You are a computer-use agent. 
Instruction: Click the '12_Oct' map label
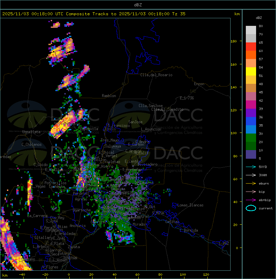click(x=149, y=207)
